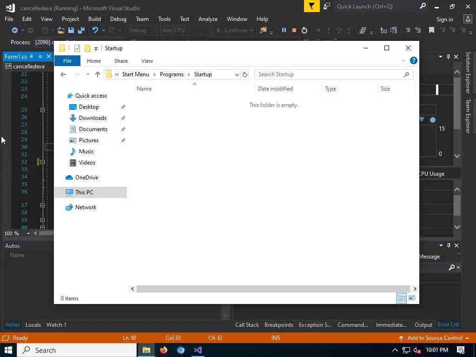Image resolution: width=476 pixels, height=357 pixels.
Task: Open the Any CPU platform dropdown
Action: [208, 30]
